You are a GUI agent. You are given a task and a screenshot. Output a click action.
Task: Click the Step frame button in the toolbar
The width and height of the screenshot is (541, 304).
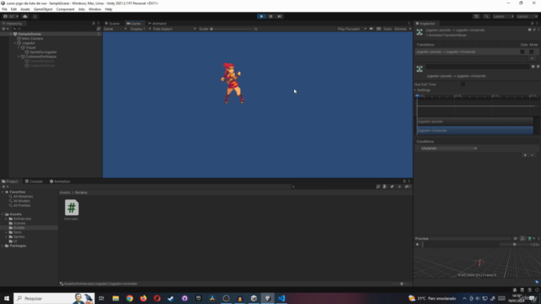pos(280,16)
